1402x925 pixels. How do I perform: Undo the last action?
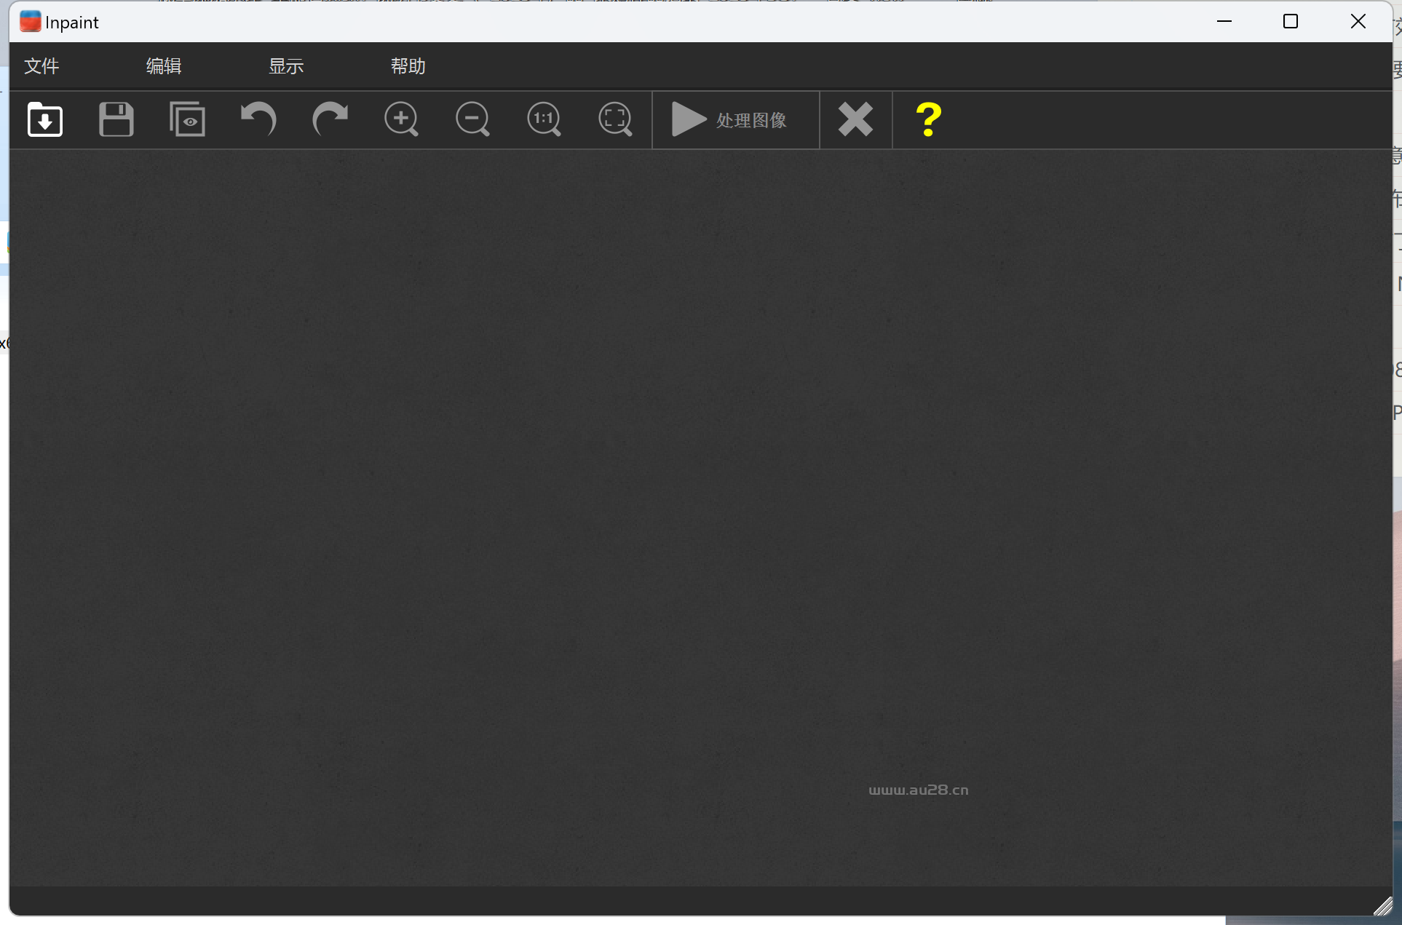[258, 119]
